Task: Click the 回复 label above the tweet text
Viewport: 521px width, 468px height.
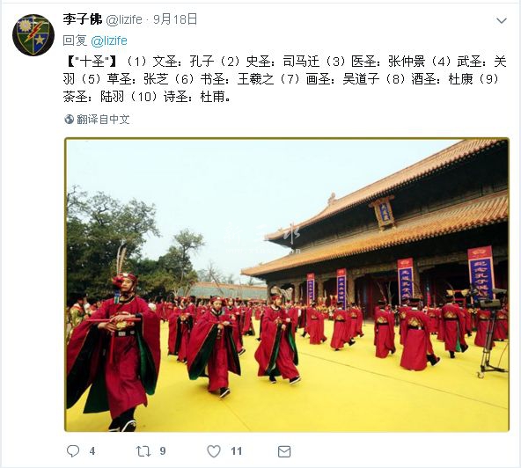Action: coord(75,40)
